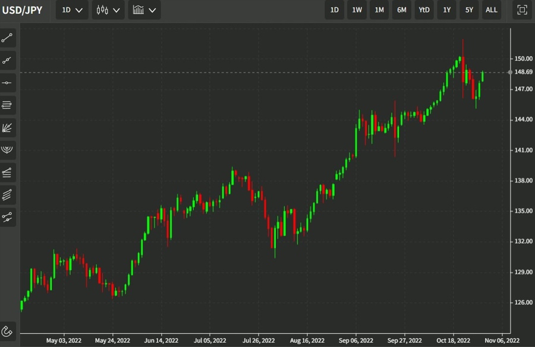Set the chart range to 1Y
This screenshot has width=535, height=347.
446,10
